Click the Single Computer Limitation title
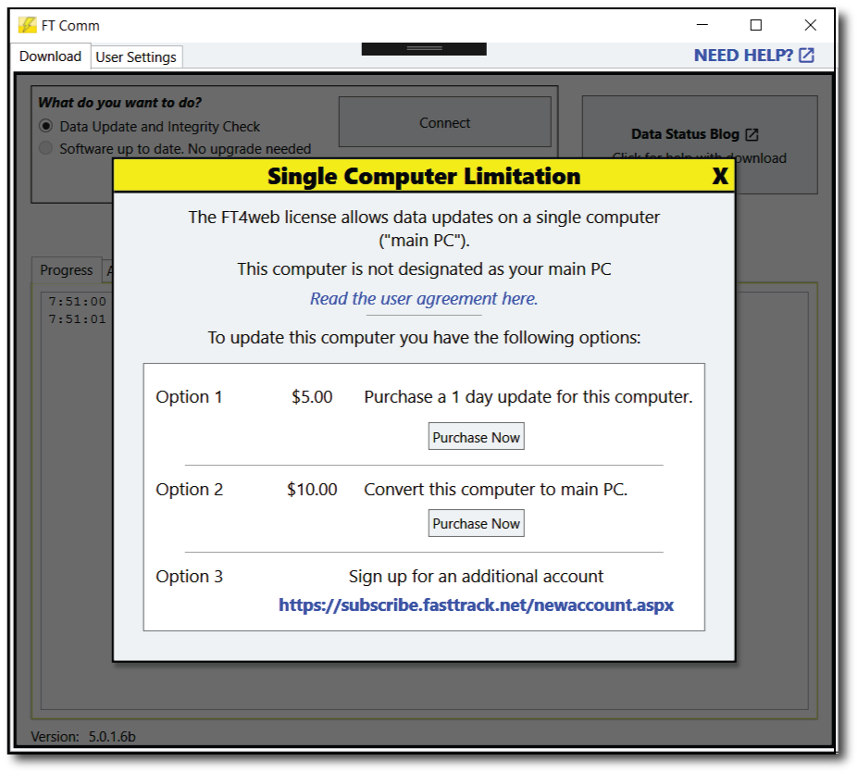The height and width of the screenshot is (773, 858). 424,177
